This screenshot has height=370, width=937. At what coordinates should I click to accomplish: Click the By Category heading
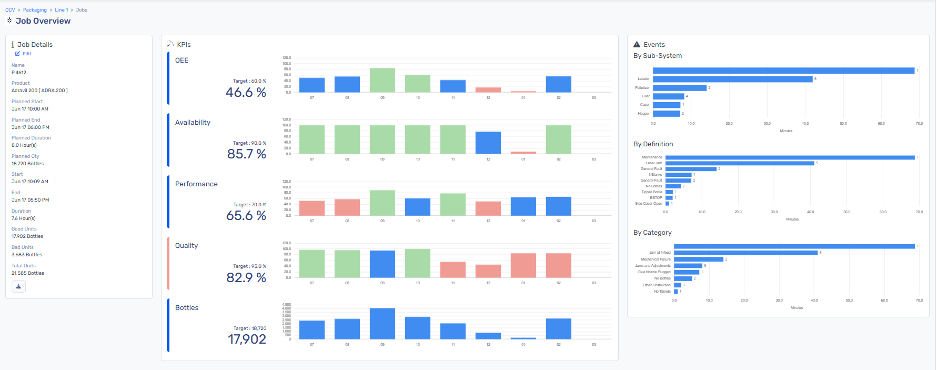pyautogui.click(x=652, y=233)
